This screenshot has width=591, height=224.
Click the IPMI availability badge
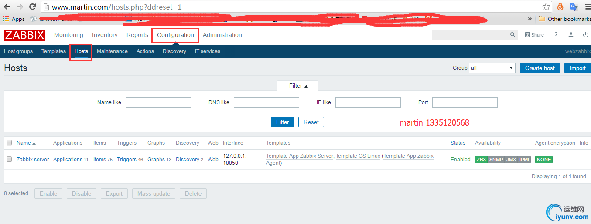pyautogui.click(x=524, y=160)
